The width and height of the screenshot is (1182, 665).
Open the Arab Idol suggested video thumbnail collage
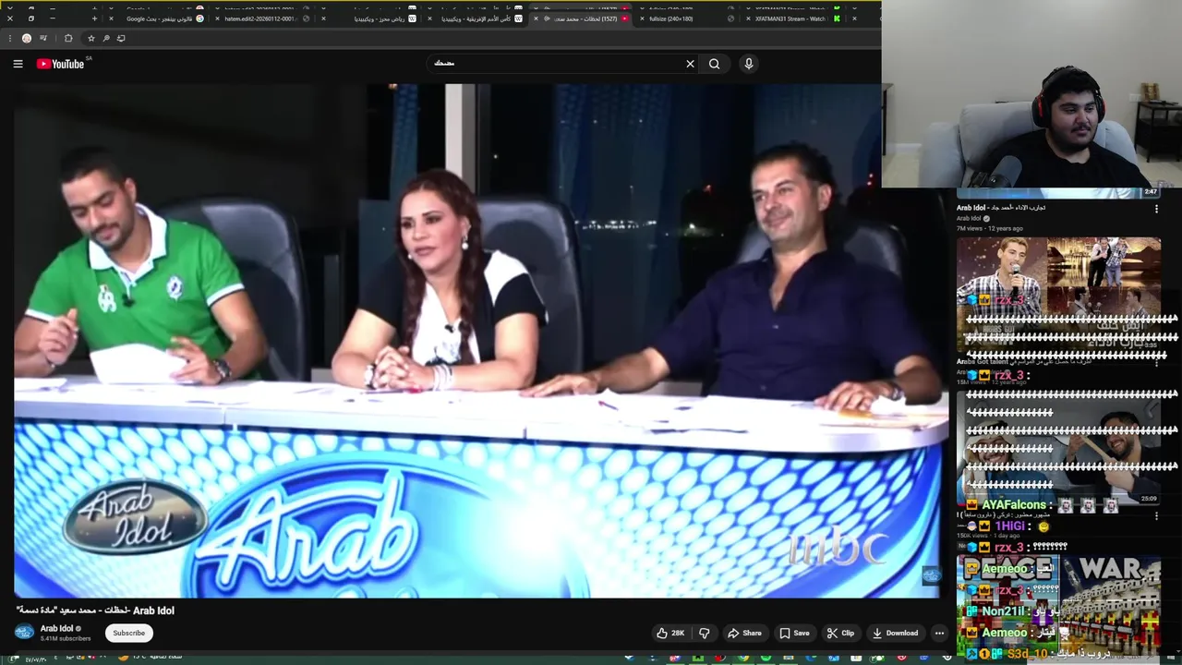(1059, 296)
